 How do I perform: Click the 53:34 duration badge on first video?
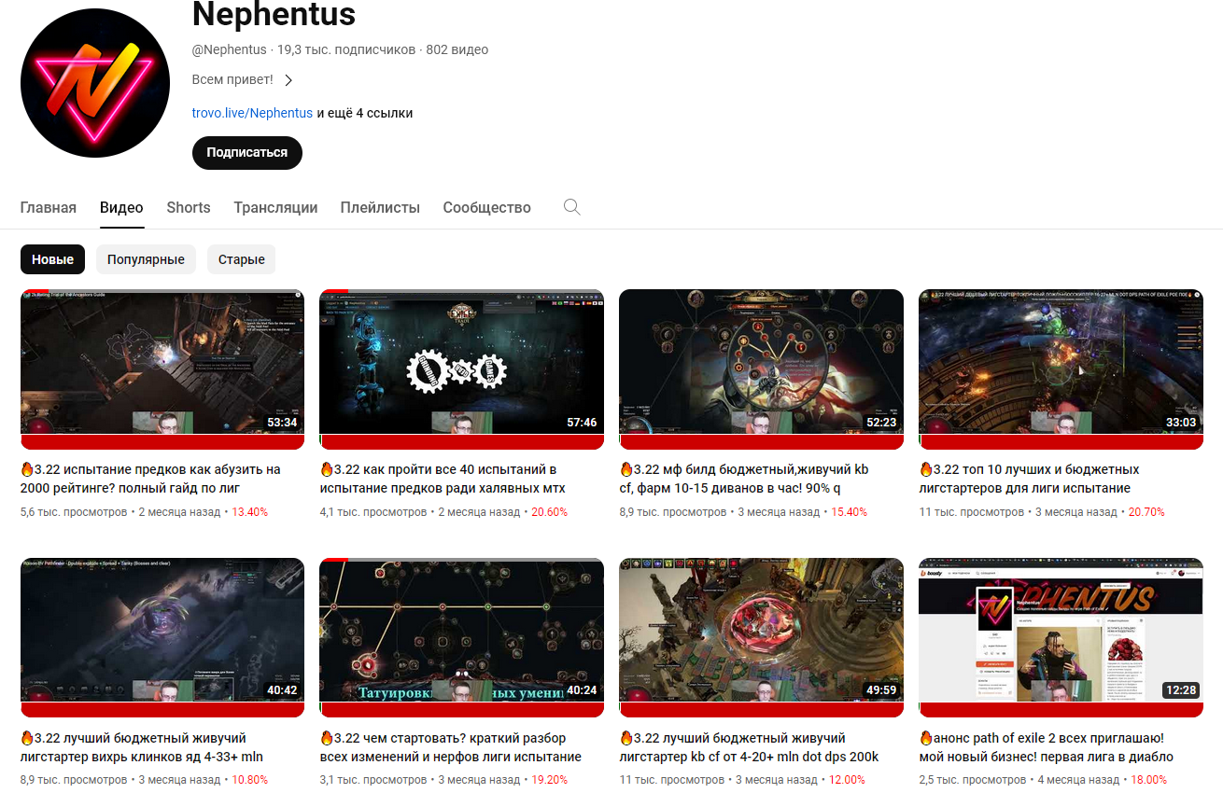click(x=282, y=423)
